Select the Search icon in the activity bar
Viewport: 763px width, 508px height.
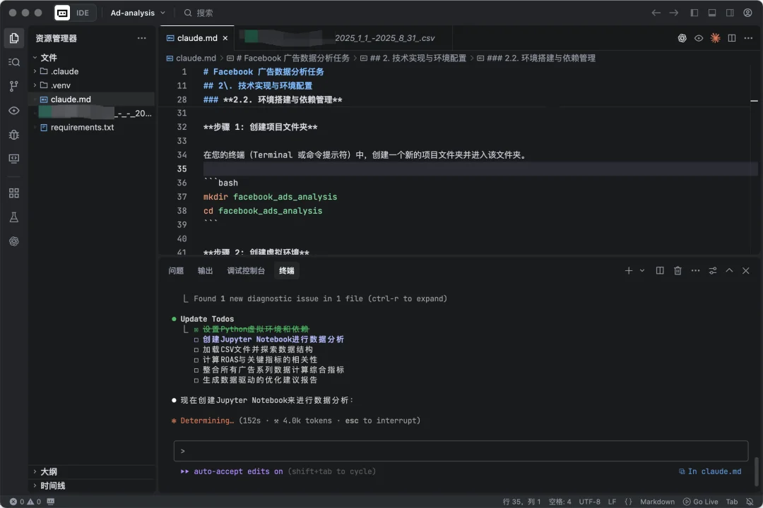[13, 61]
